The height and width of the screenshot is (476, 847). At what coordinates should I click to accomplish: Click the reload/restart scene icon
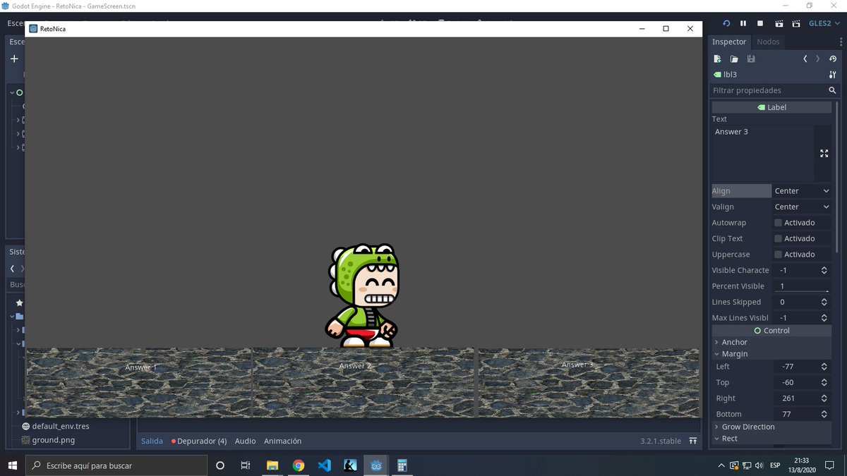(x=726, y=23)
